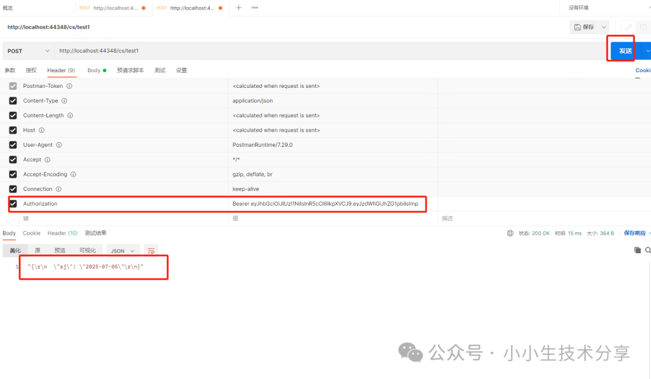Screen dimensions: 651x379
Task: Click the Send (发送) button
Action: 626,51
